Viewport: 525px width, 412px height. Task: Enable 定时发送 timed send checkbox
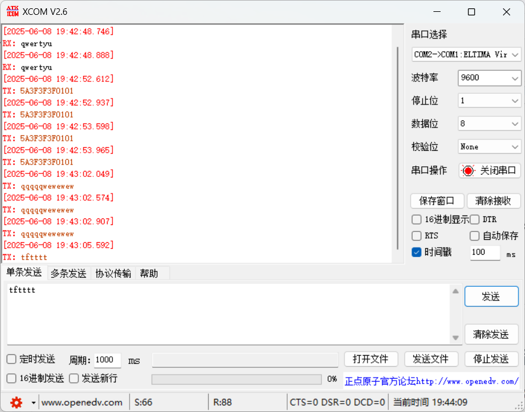(x=11, y=359)
